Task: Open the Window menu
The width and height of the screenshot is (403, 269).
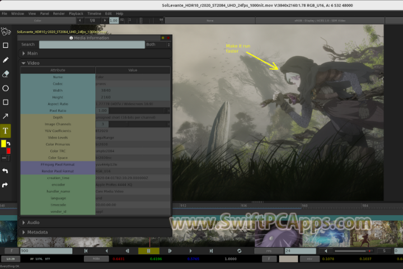Action: click(x=17, y=13)
